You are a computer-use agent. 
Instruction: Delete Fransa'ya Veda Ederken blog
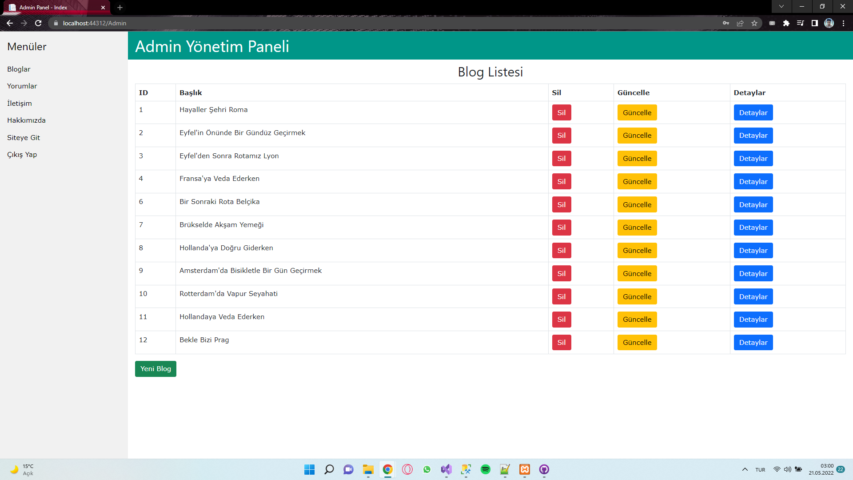pos(562,181)
